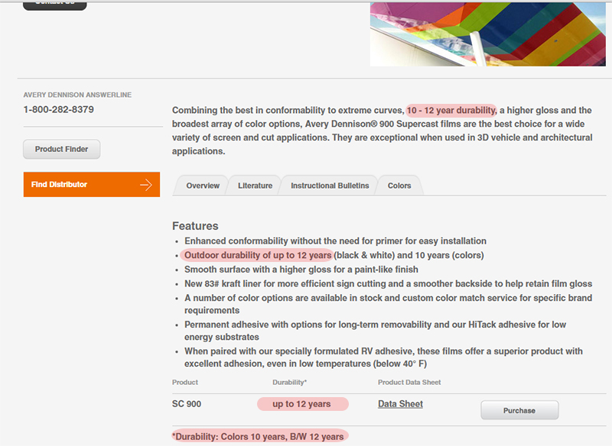Click the colorful architectural film image
The image size is (612, 446).
click(488, 34)
